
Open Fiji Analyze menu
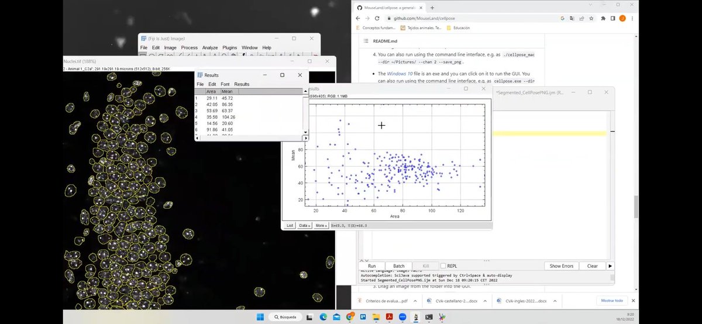pos(210,47)
